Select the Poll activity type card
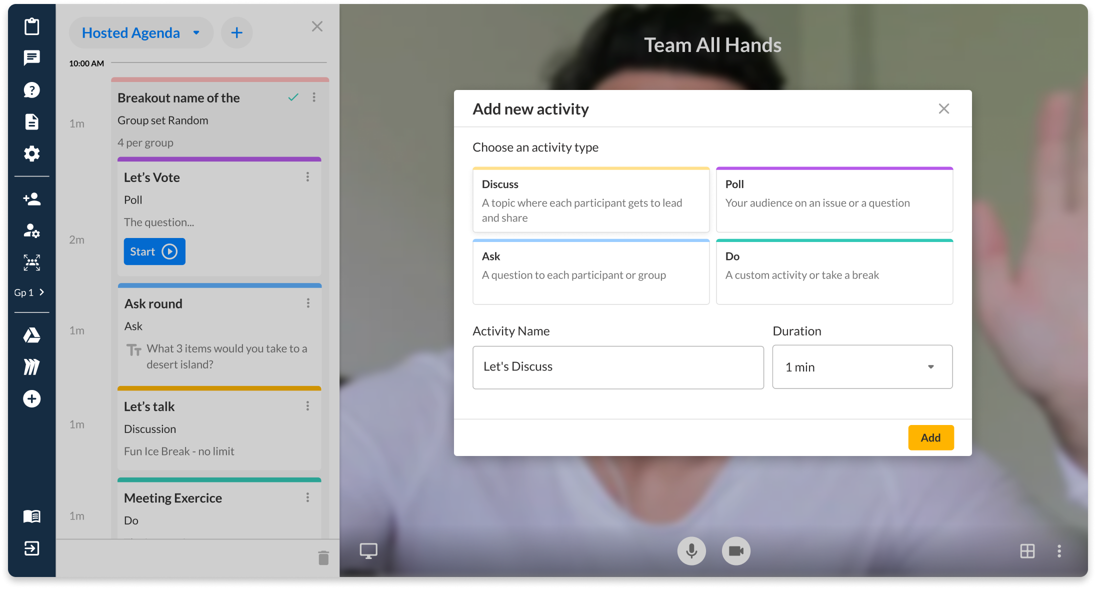Viewport: 1096px width, 589px height. pos(834,200)
